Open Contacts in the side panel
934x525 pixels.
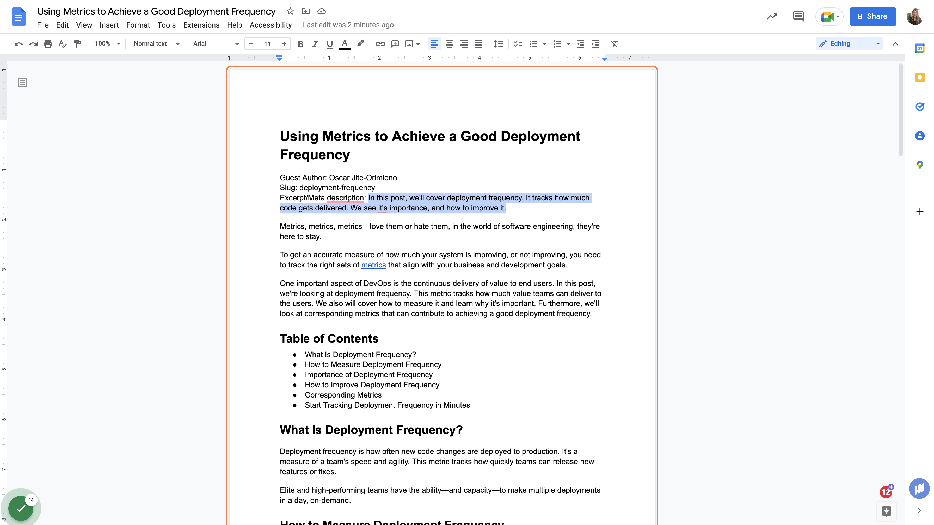click(x=919, y=136)
